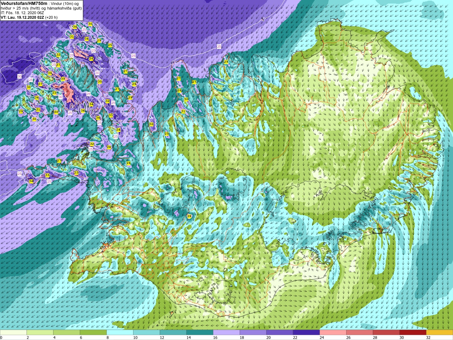
Task: Click the bold "VT: Lau. 19.12.2020 02Z" text
Action: click(23, 17)
